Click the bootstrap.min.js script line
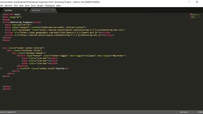 coord(59,35)
